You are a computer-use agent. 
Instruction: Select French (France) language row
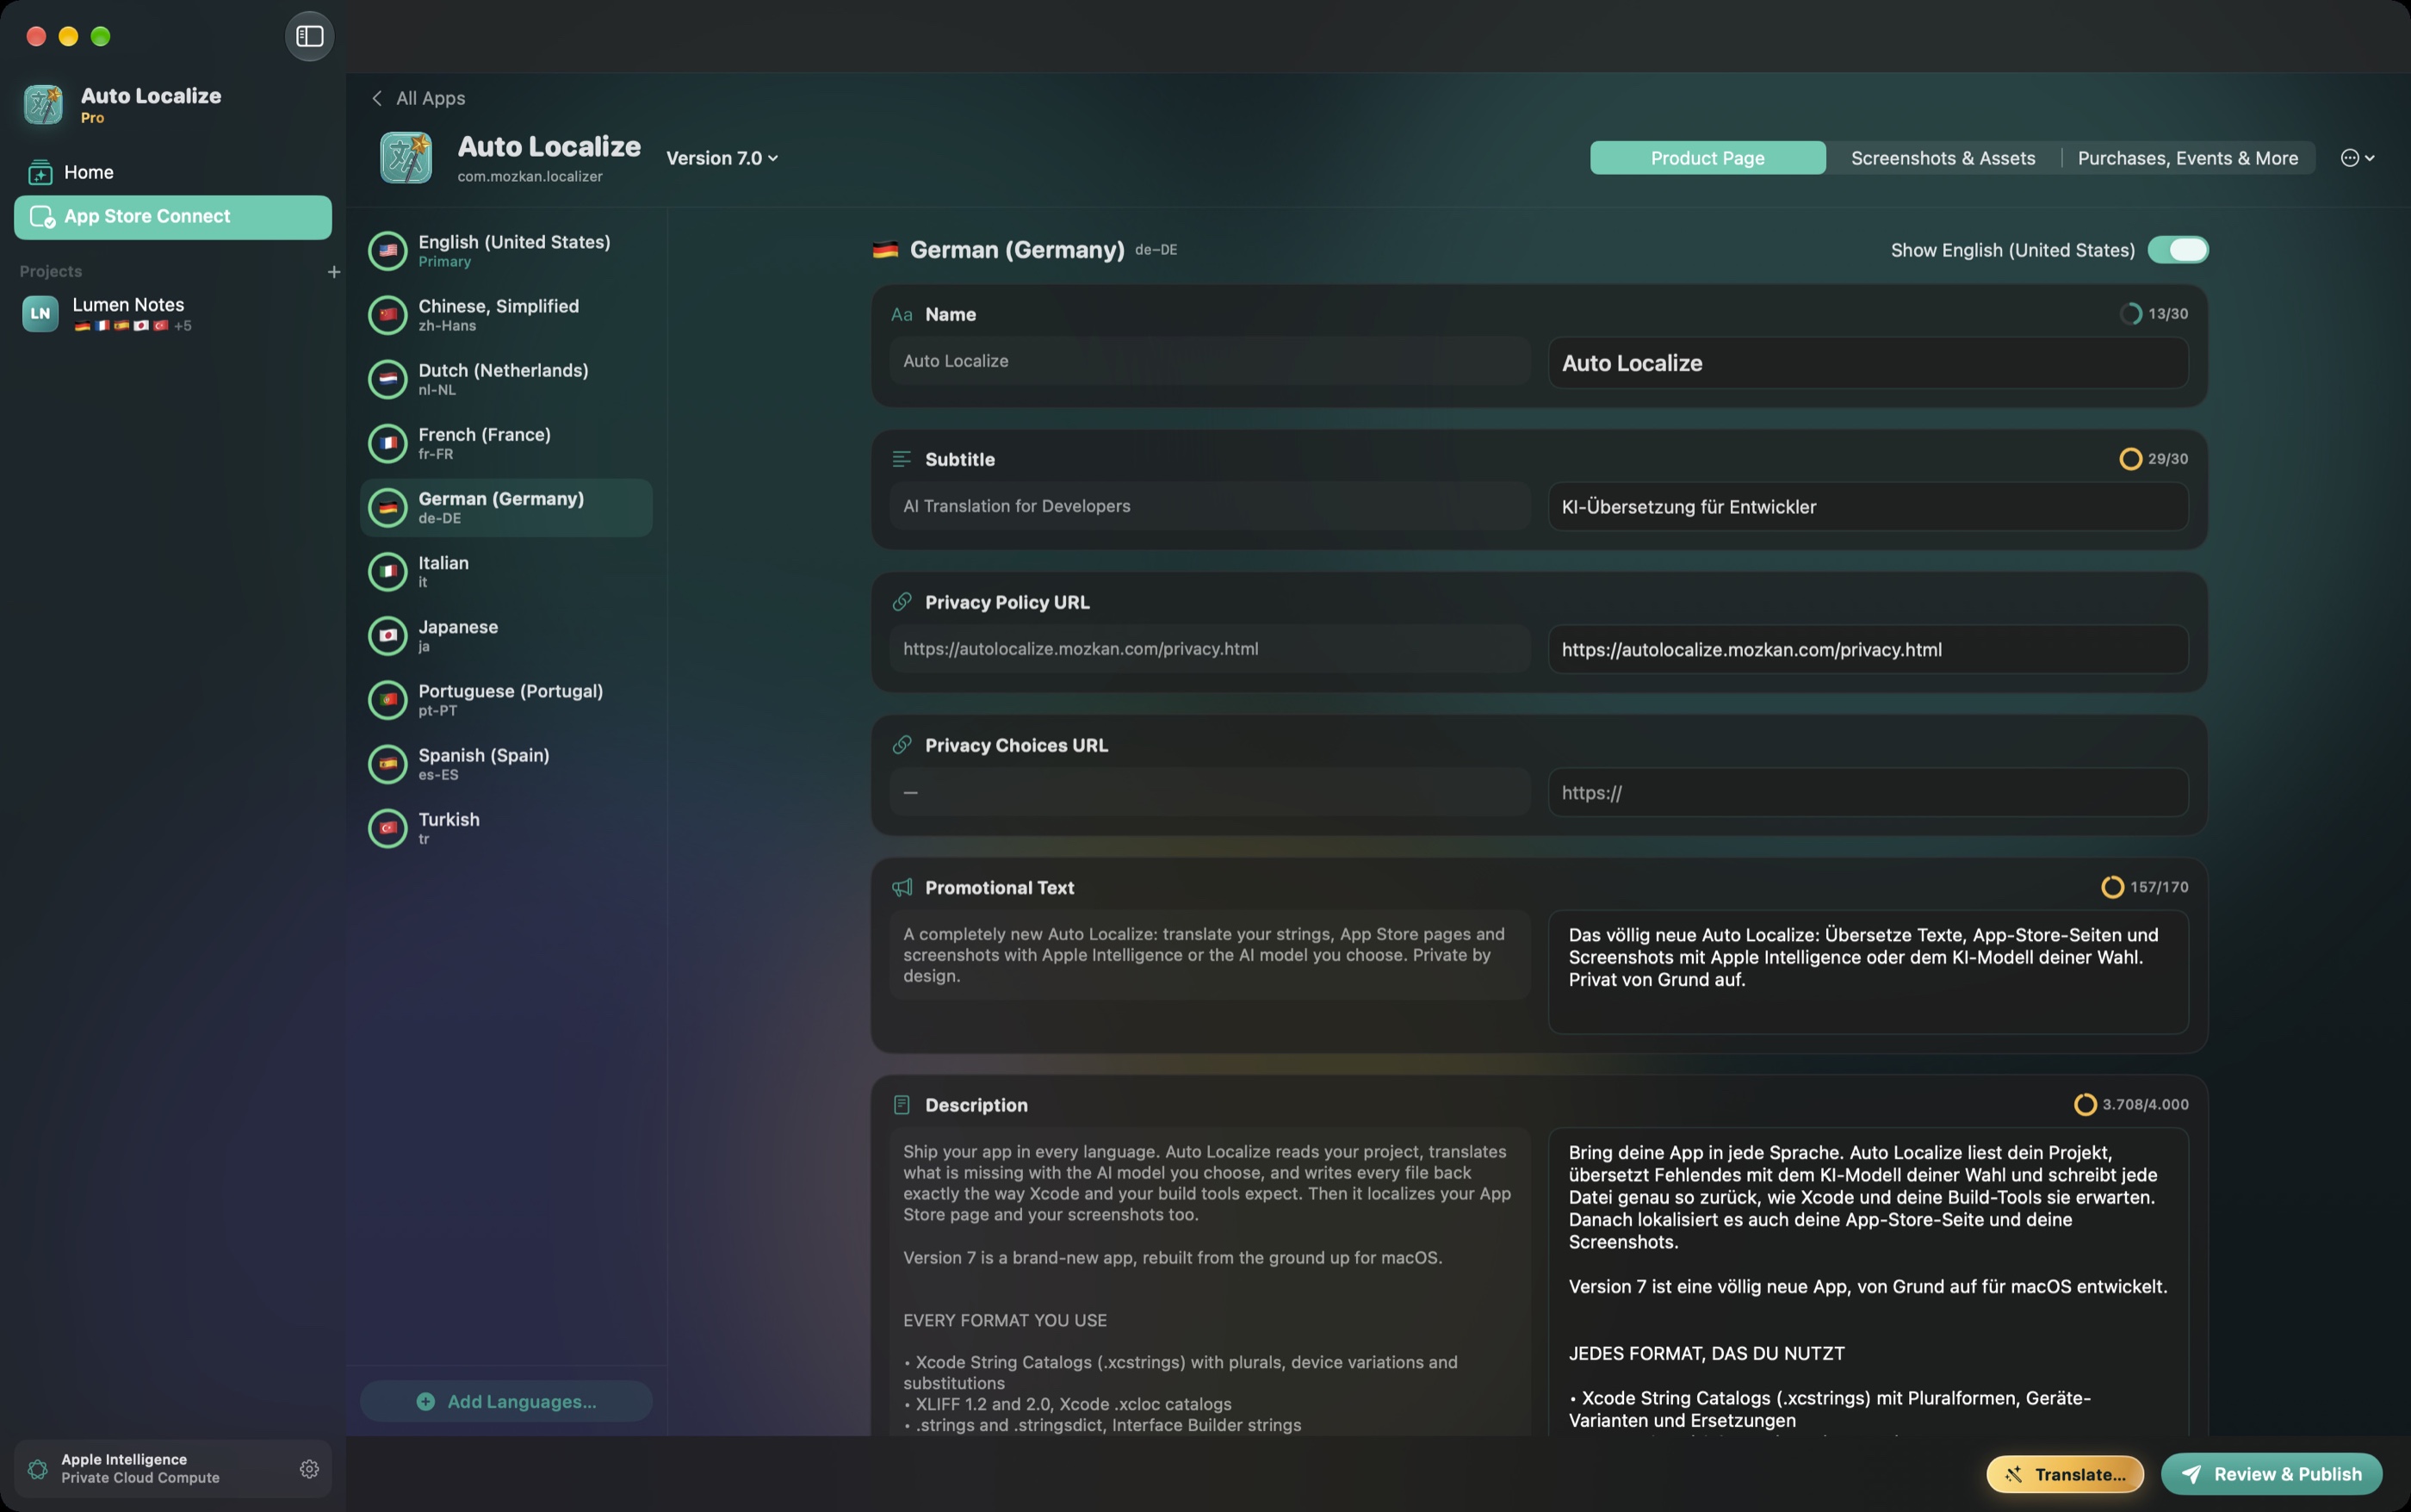pos(506,443)
